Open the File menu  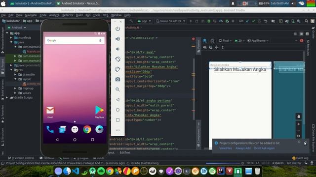coord(3,15)
